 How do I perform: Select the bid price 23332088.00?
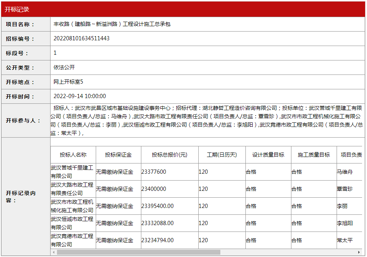click(158, 223)
